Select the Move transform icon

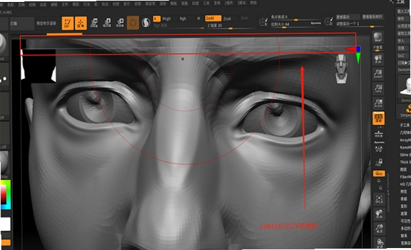click(x=94, y=23)
